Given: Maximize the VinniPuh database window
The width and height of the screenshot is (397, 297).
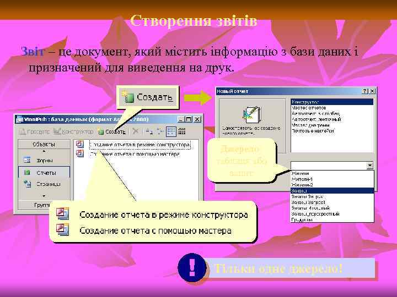Looking at the screenshot, I should tap(189, 119).
